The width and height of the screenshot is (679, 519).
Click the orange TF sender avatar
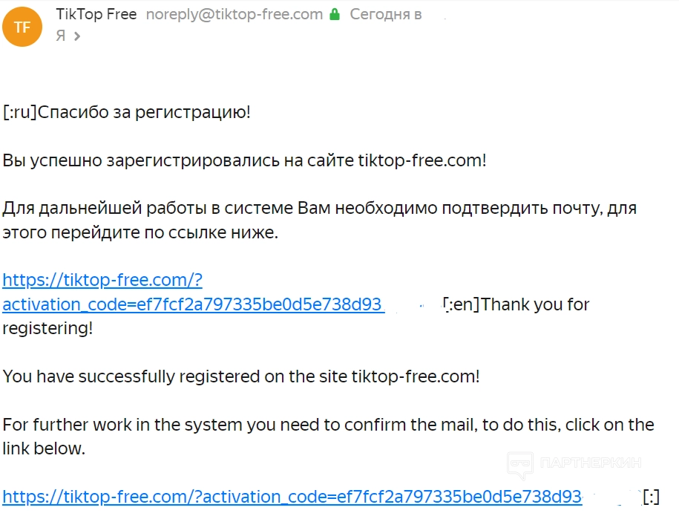pyautogui.click(x=22, y=27)
